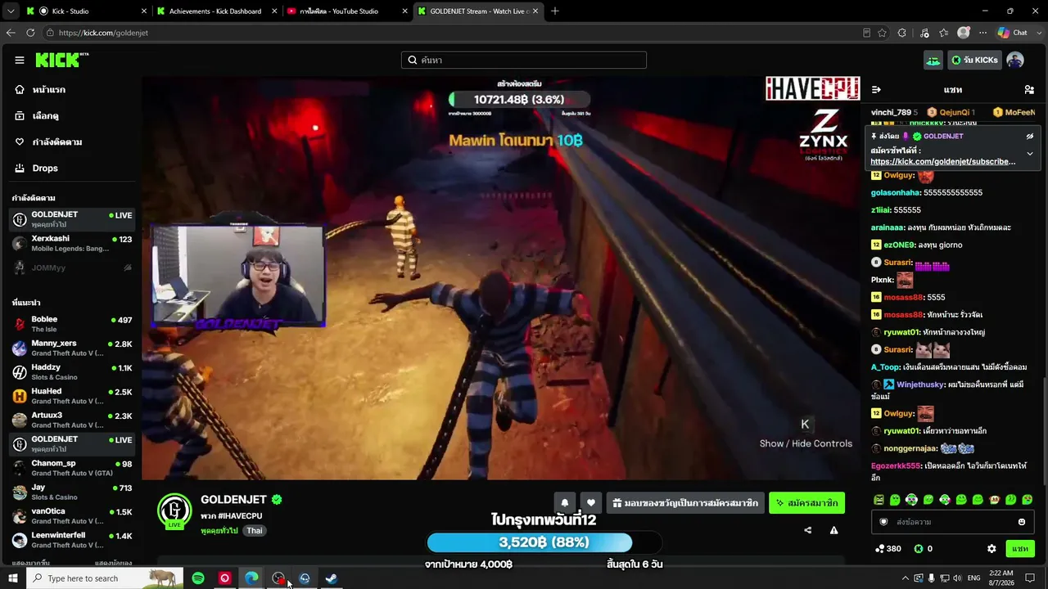Click the Thai language tag

point(255,531)
